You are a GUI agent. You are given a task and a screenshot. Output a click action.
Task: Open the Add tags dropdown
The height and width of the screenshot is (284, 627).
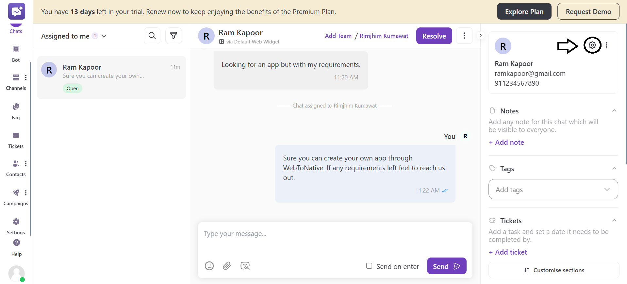tap(553, 189)
